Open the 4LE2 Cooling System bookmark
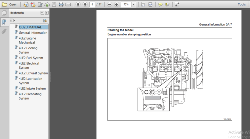The height and width of the screenshot is (139, 250). pyautogui.click(x=28, y=50)
